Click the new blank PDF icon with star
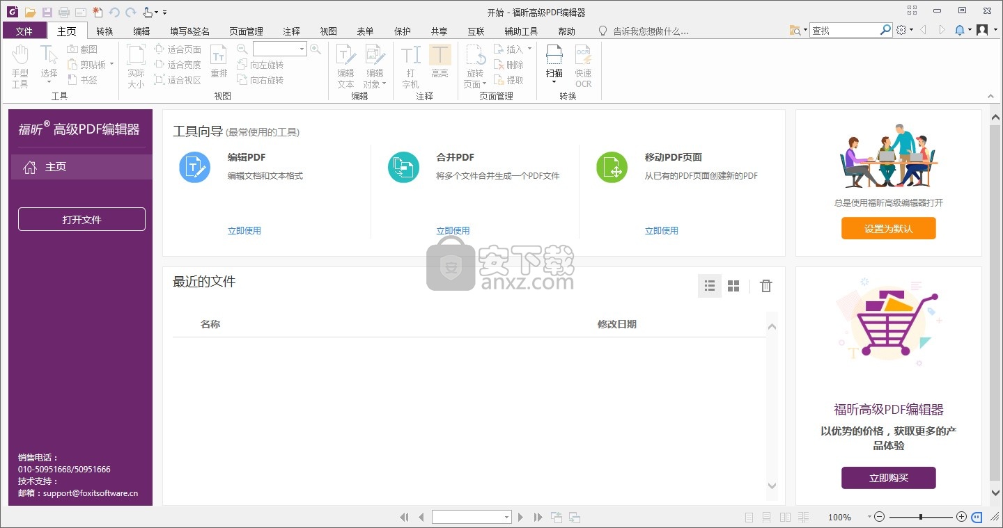Screen dimensions: 1003x528 coord(97,12)
